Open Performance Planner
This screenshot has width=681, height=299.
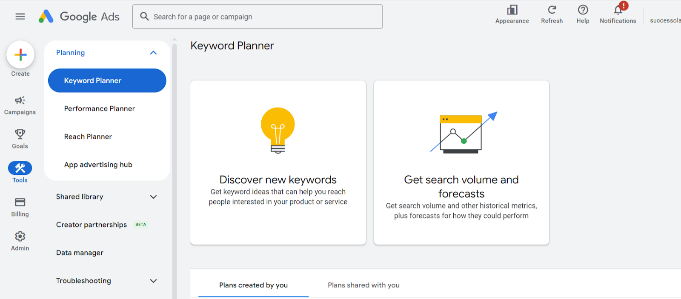coord(100,108)
